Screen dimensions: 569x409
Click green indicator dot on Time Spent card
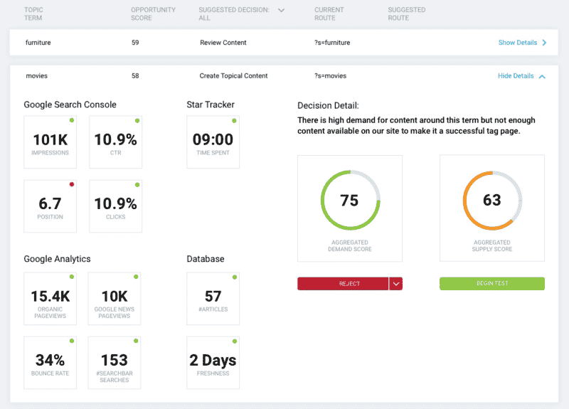pos(235,120)
